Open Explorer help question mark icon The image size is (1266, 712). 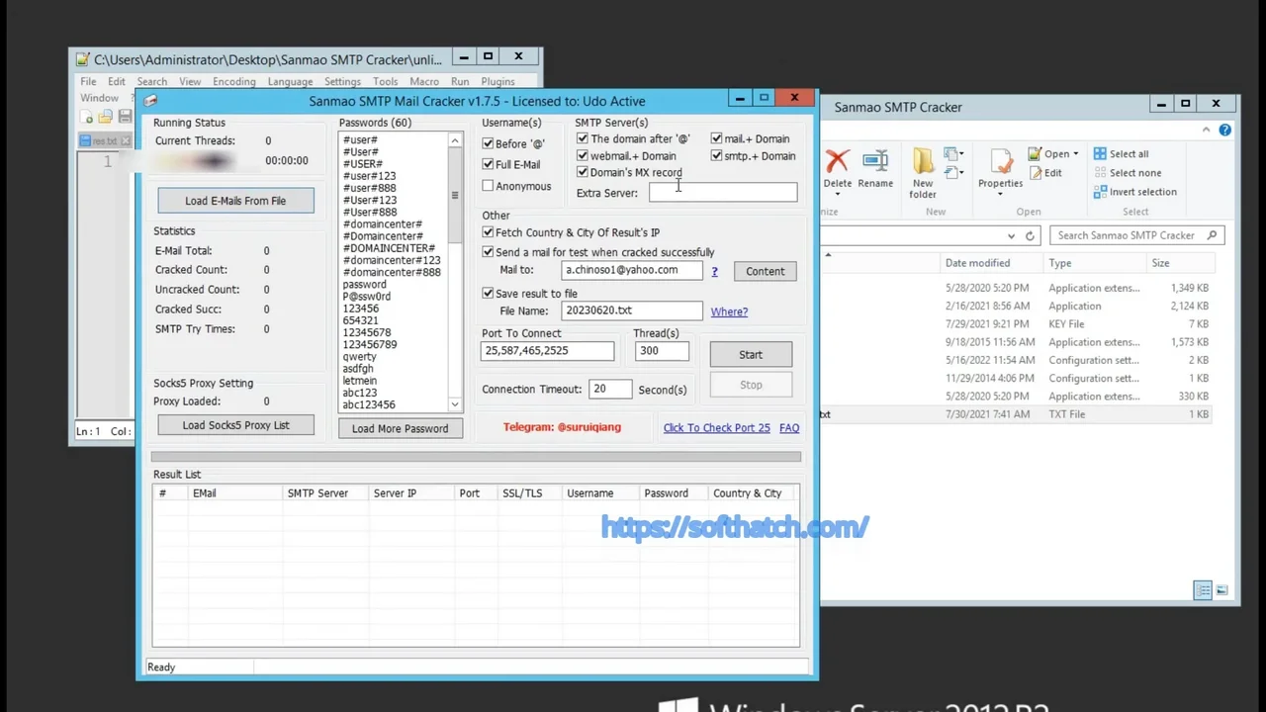1224,130
